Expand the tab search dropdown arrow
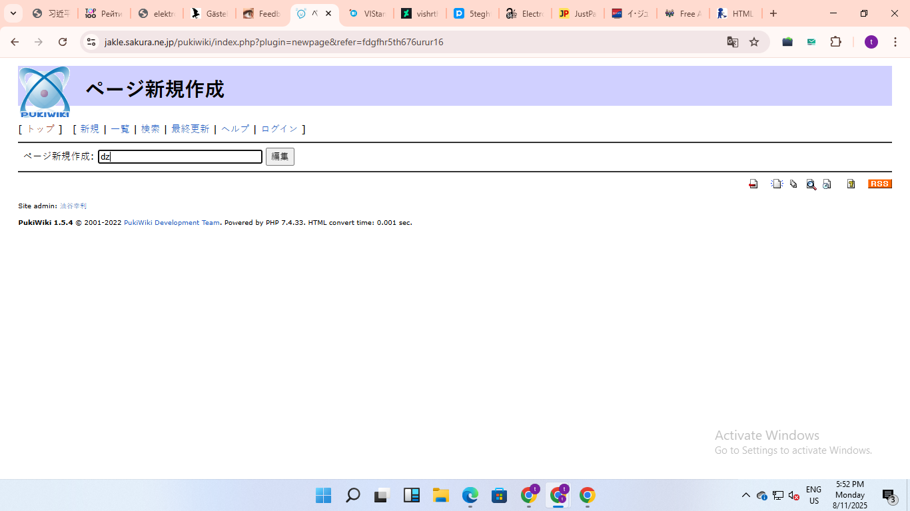Screen dimensions: 910x511 pos(13,13)
